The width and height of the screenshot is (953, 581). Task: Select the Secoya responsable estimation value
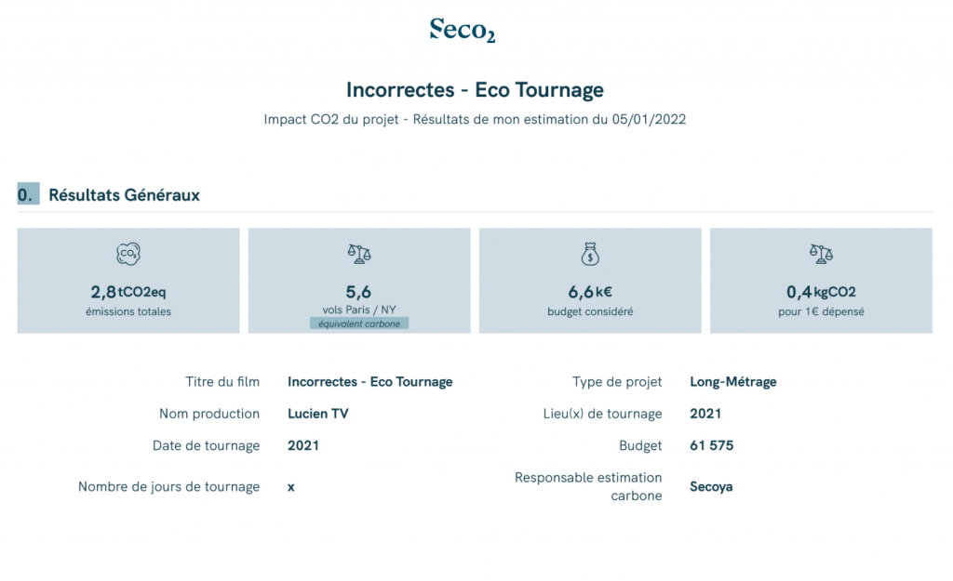coord(711,487)
